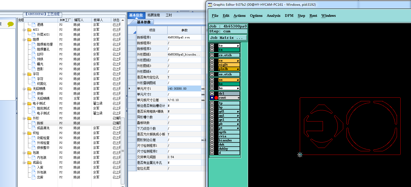Viewport: 411px width, 187px height.
Task: Click the 电子测试 folder icon
Action: tap(29, 104)
